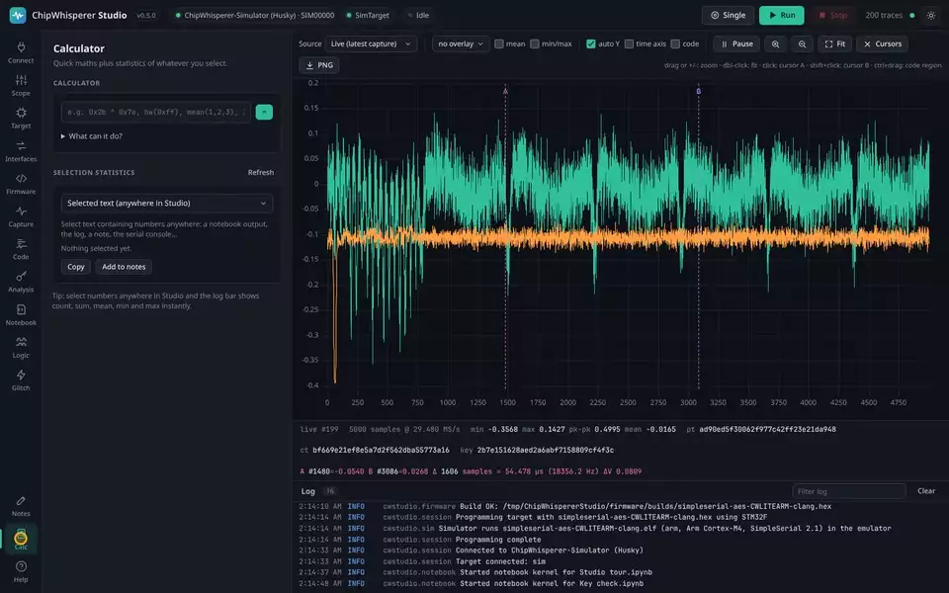Click the zoom out magnifier icon
The image size is (949, 593).
click(802, 43)
